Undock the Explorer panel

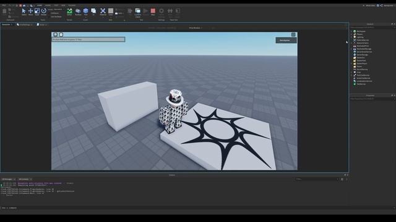pos(392,24)
